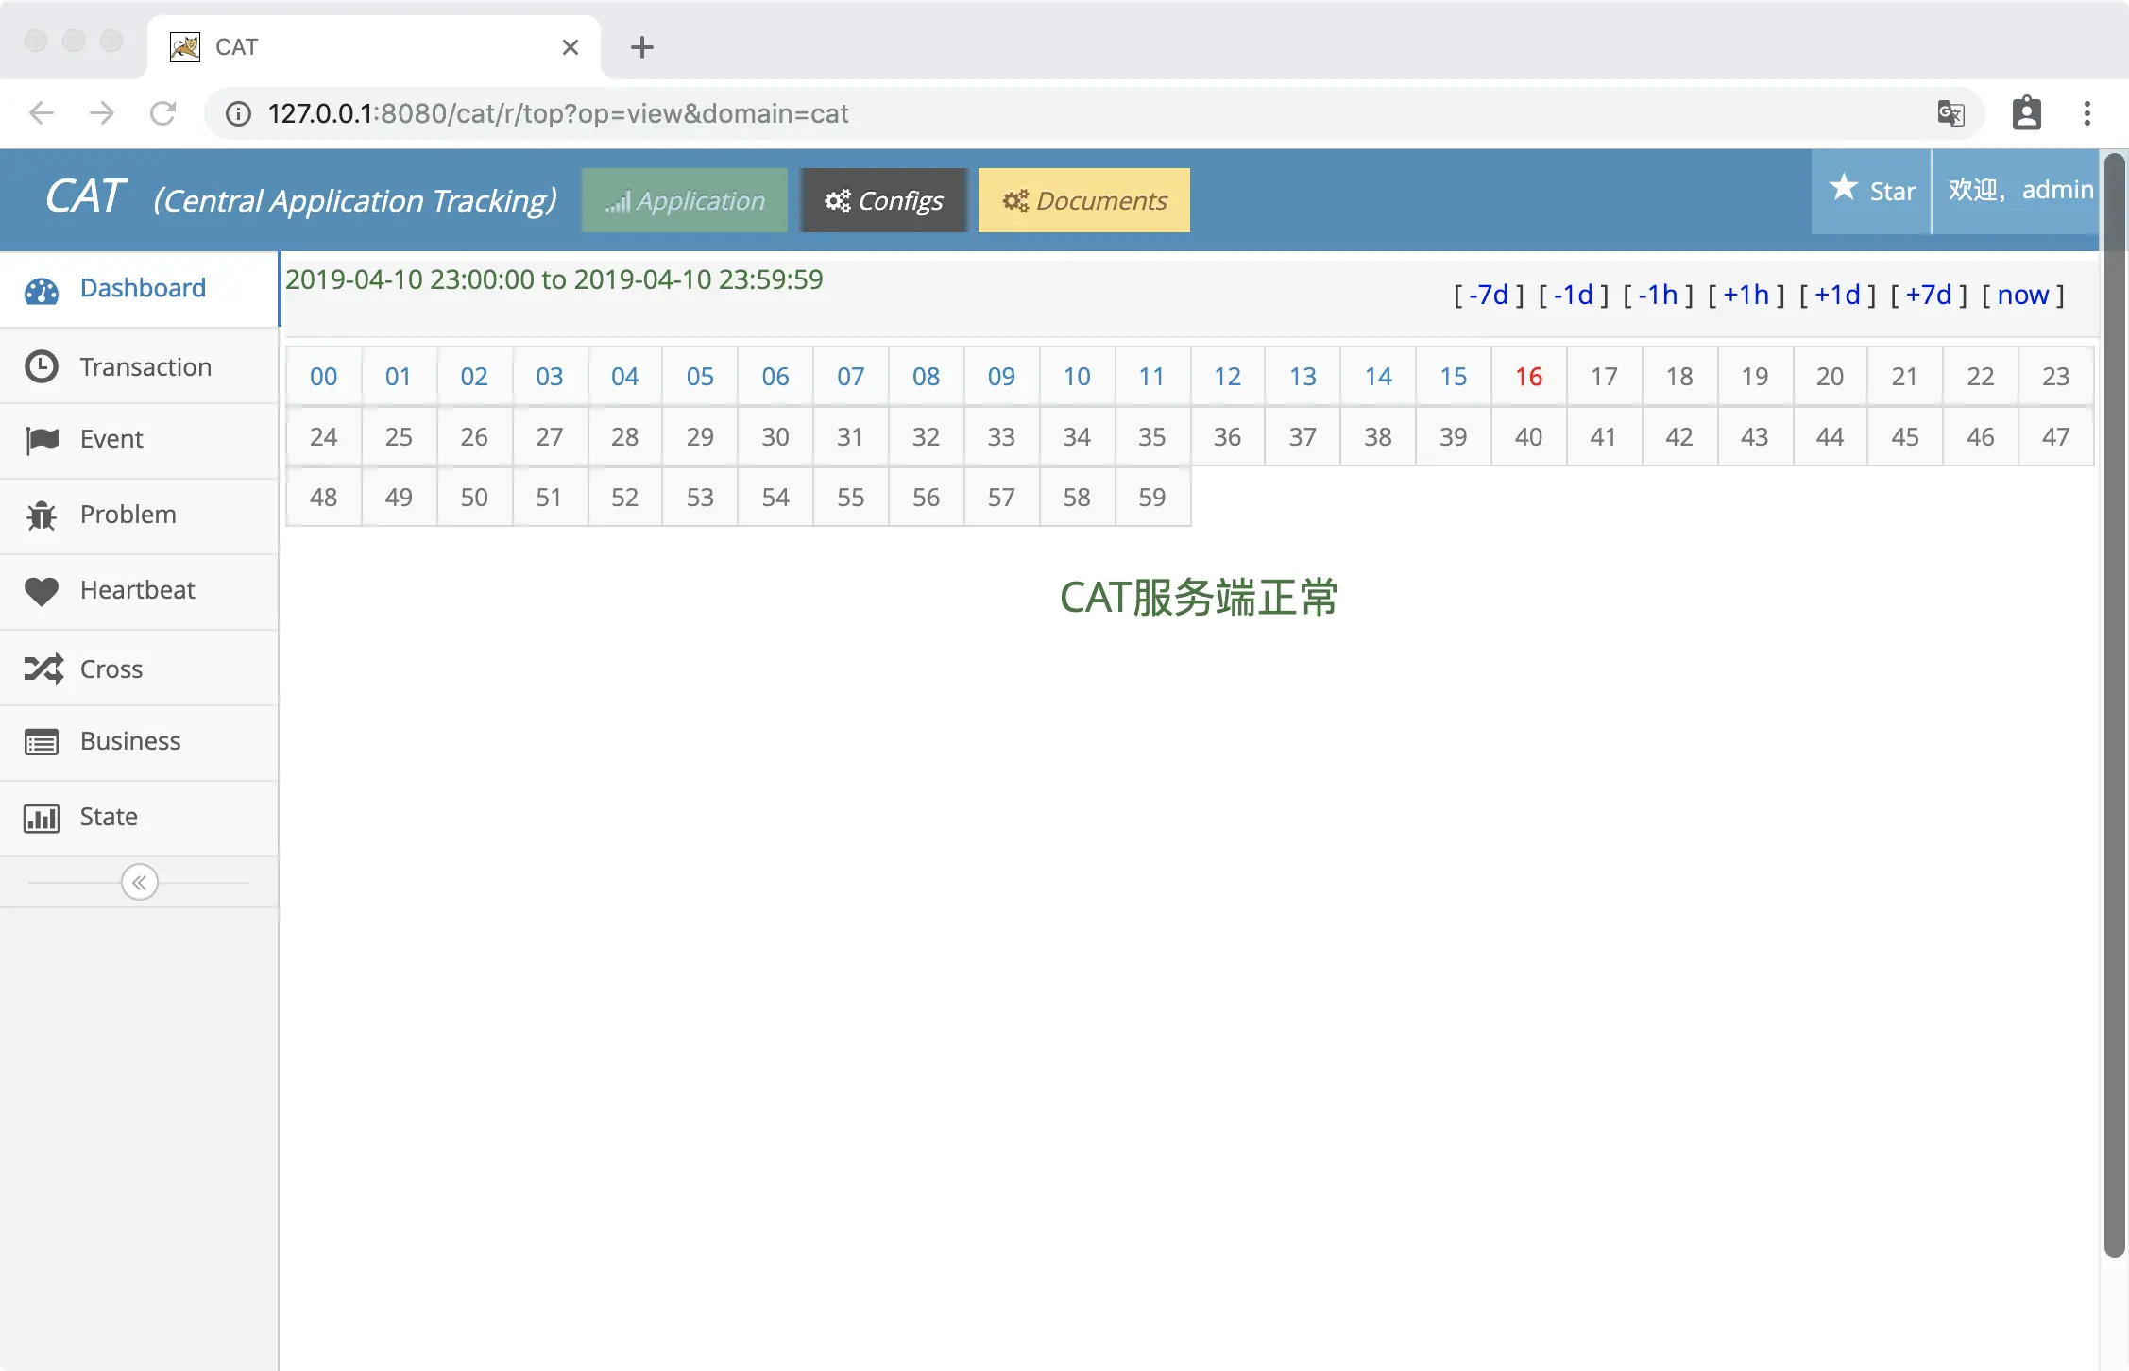The width and height of the screenshot is (2129, 1371).
Task: Click the Problem bug icon
Action: 42,516
